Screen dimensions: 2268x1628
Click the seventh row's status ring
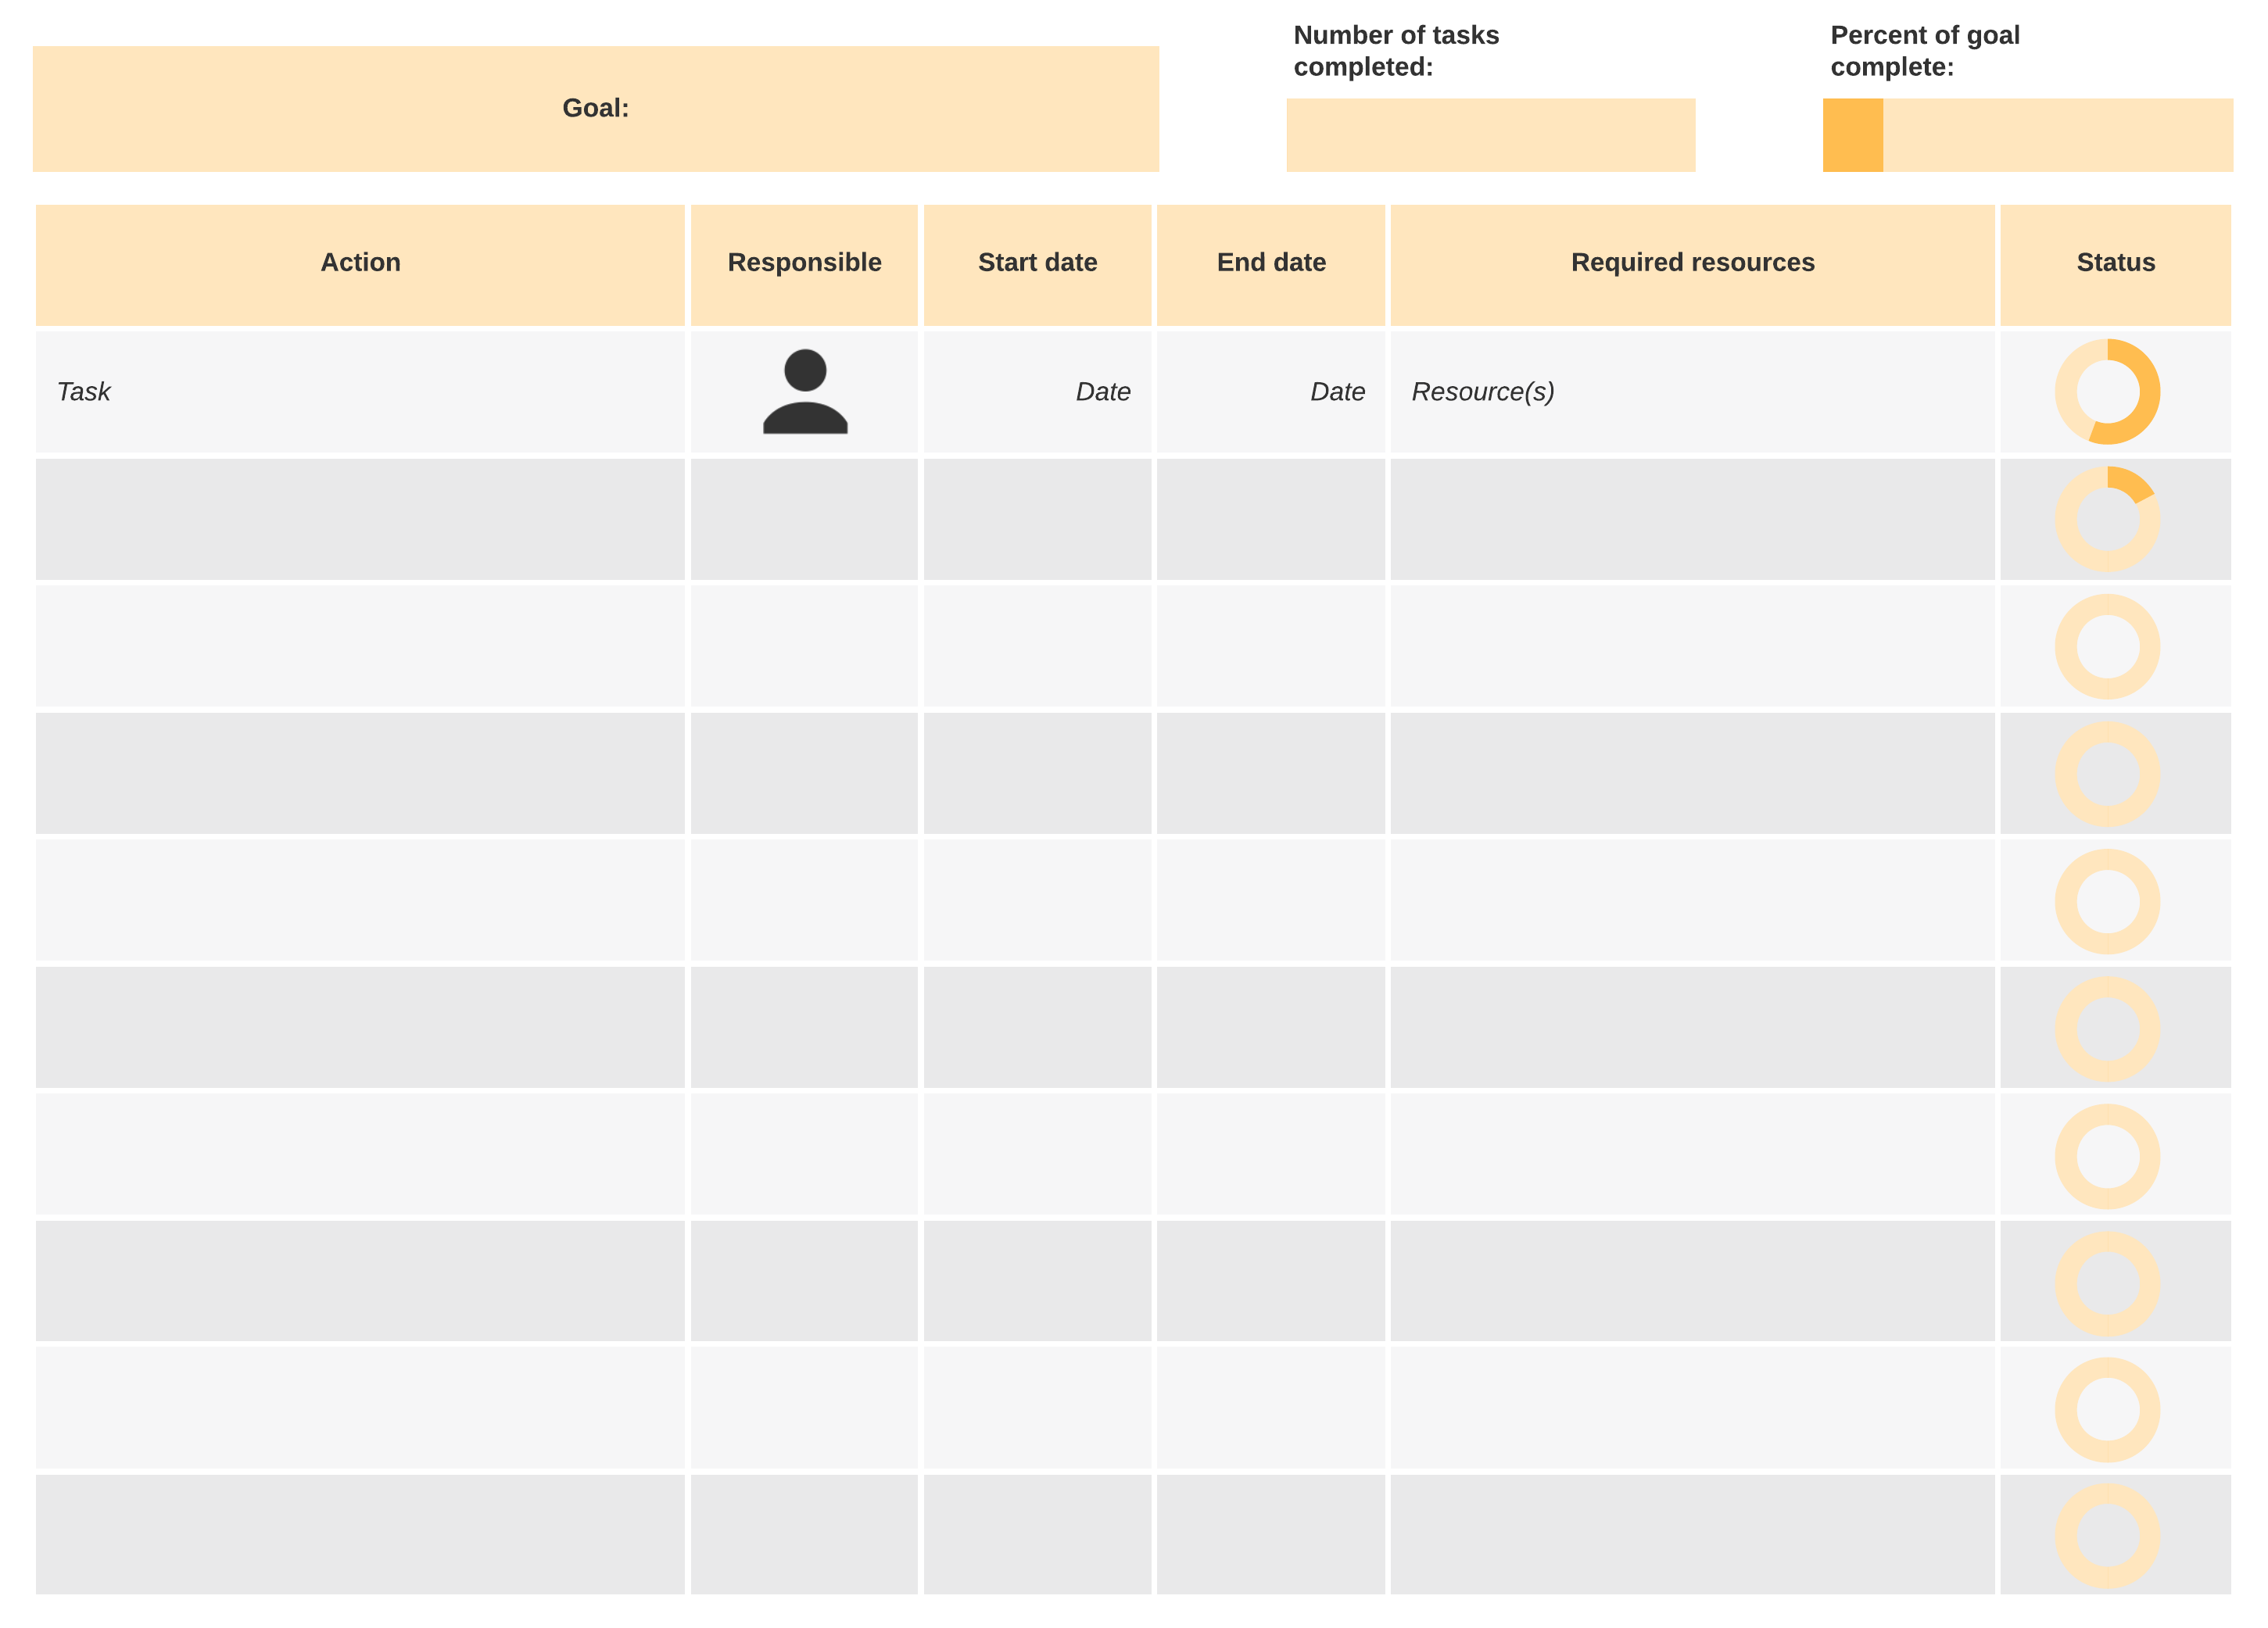click(x=2107, y=1156)
